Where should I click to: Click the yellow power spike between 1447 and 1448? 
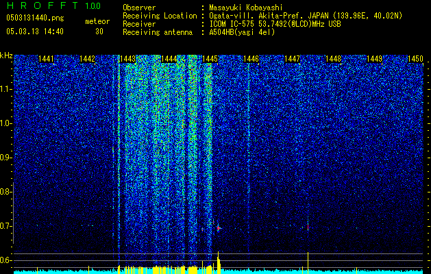tap(308, 263)
